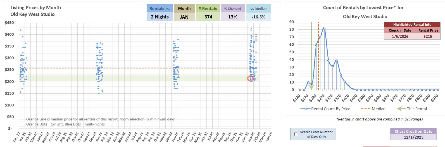Click the red circled highlighted rental marker
Screen dimensions: 445x147
[250, 79]
